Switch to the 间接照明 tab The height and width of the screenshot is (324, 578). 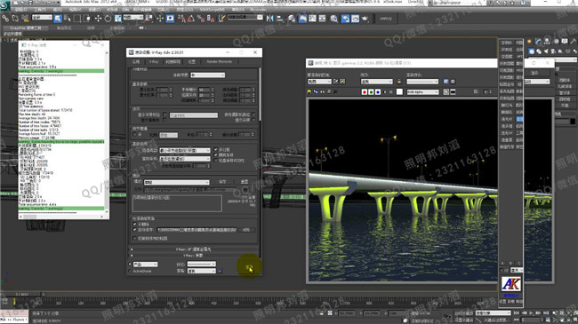pyautogui.click(x=173, y=61)
